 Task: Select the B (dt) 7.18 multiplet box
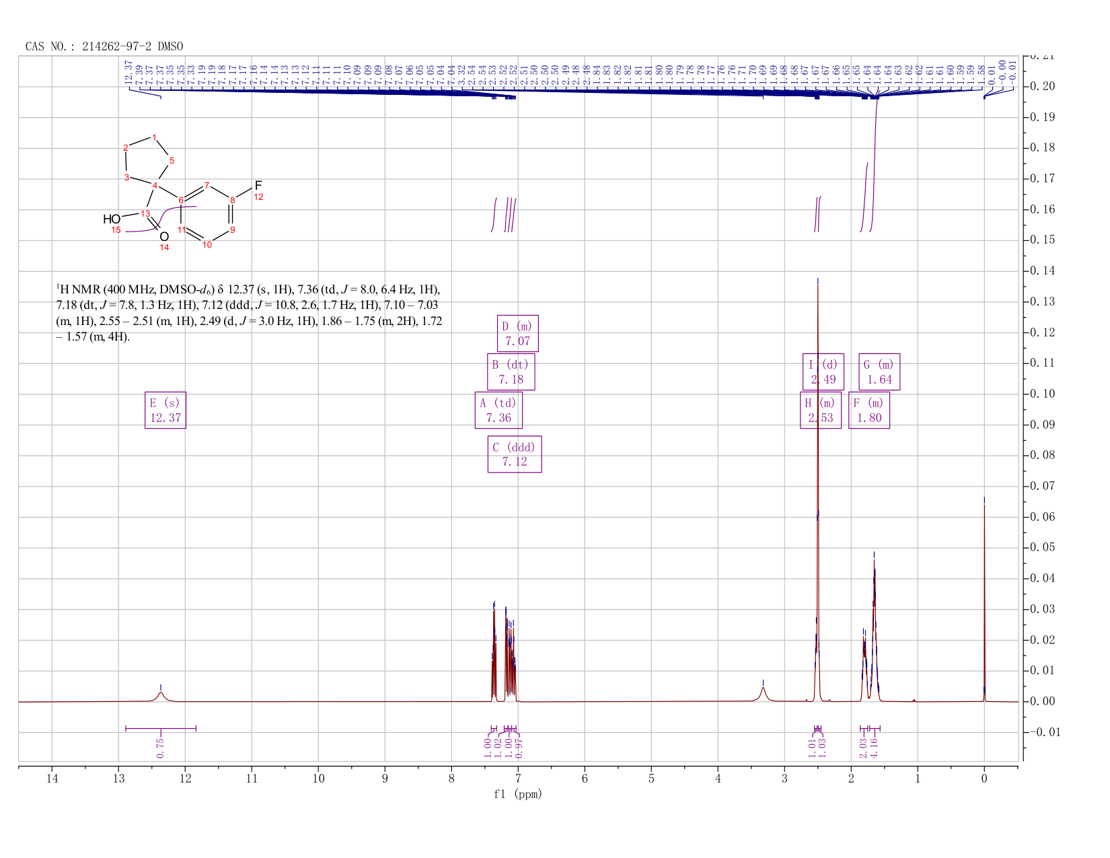click(511, 372)
